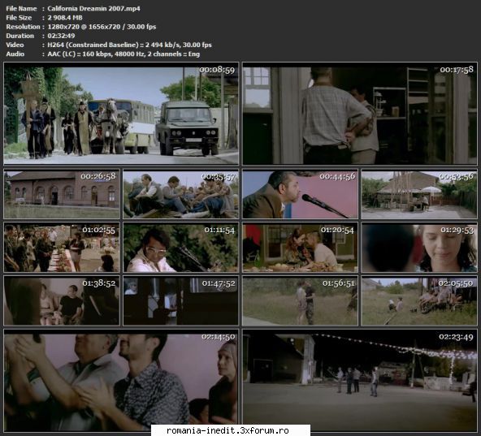
Task: Click the resolution value 1280x720 @ 1656x720
Action: pos(84,27)
